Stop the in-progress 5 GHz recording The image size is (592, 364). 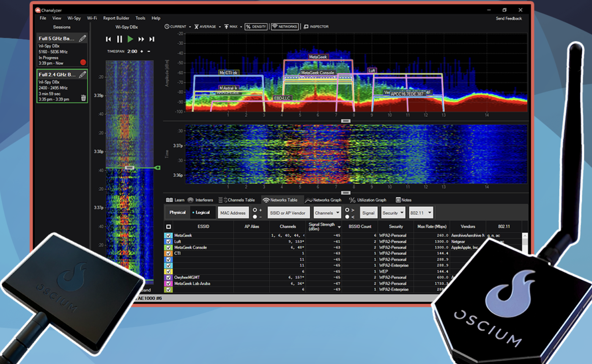coord(83,62)
